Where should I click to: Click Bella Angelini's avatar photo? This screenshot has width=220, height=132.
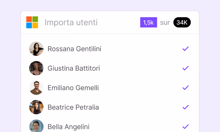(x=36, y=126)
